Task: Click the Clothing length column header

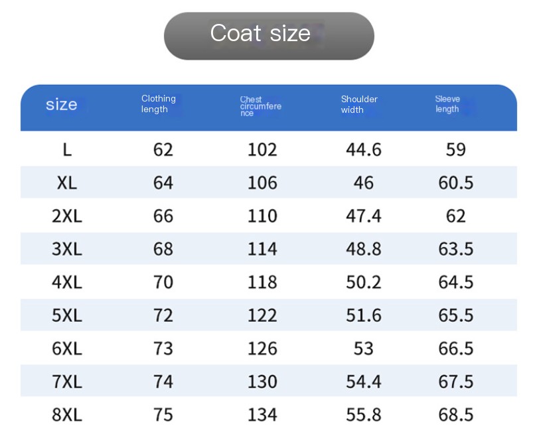Action: click(159, 104)
